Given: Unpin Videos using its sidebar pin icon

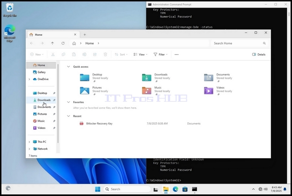Looking at the screenshot, I should [54, 128].
